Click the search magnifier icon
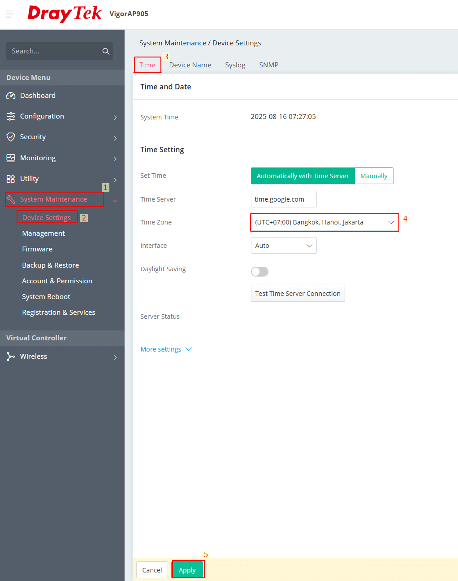Viewport: 458px width, 581px height. pos(106,51)
